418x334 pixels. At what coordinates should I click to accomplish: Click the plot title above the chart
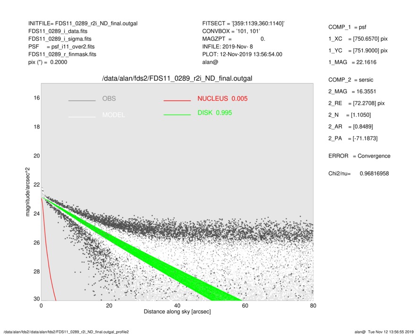coord(177,79)
